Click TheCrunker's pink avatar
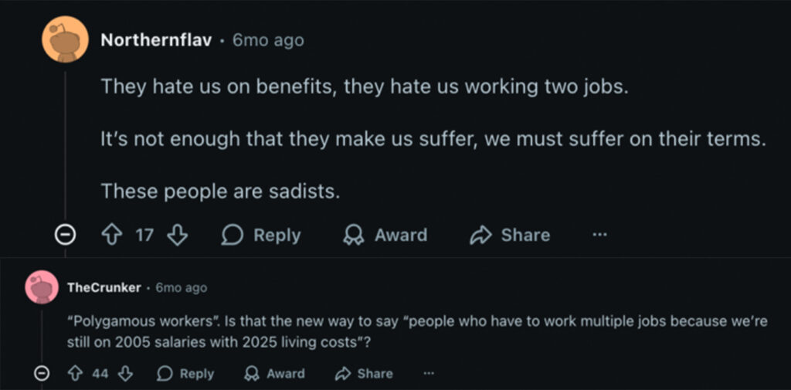 click(x=42, y=287)
